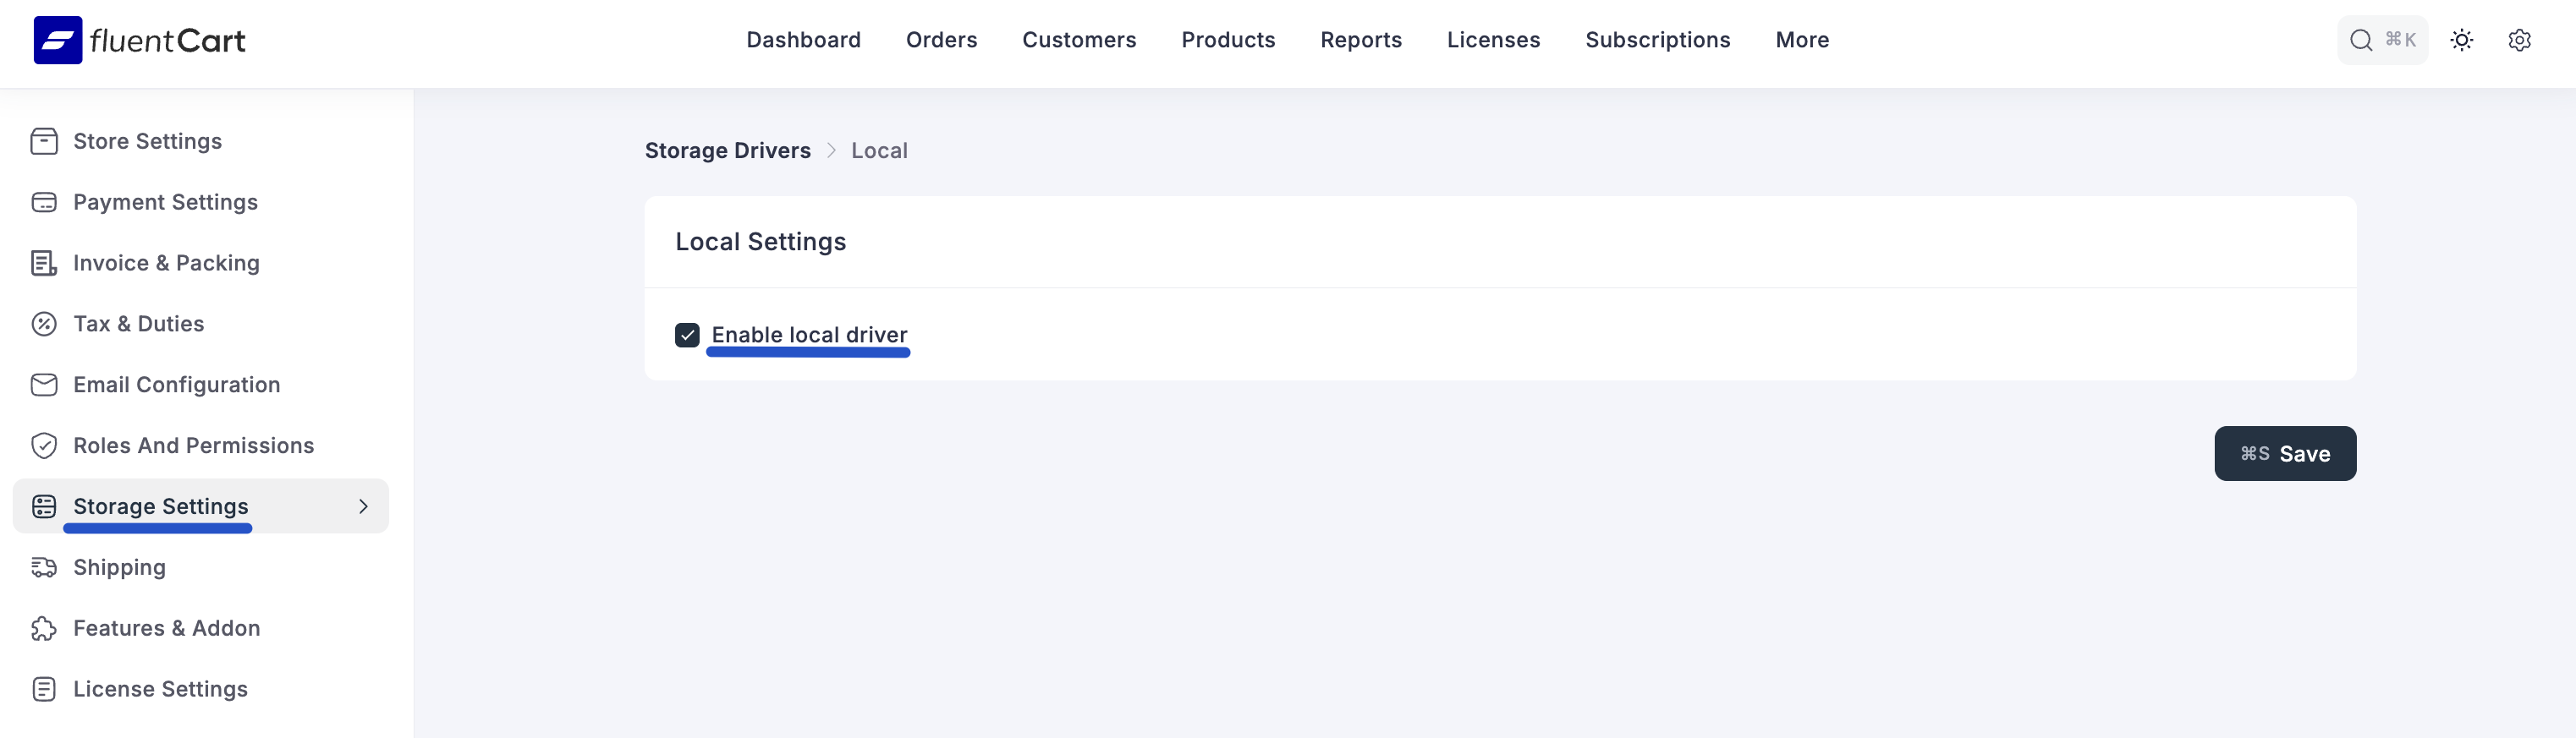The image size is (2576, 738).
Task: Navigate to Storage Drivers breadcrumb link
Action: pyautogui.click(x=727, y=150)
